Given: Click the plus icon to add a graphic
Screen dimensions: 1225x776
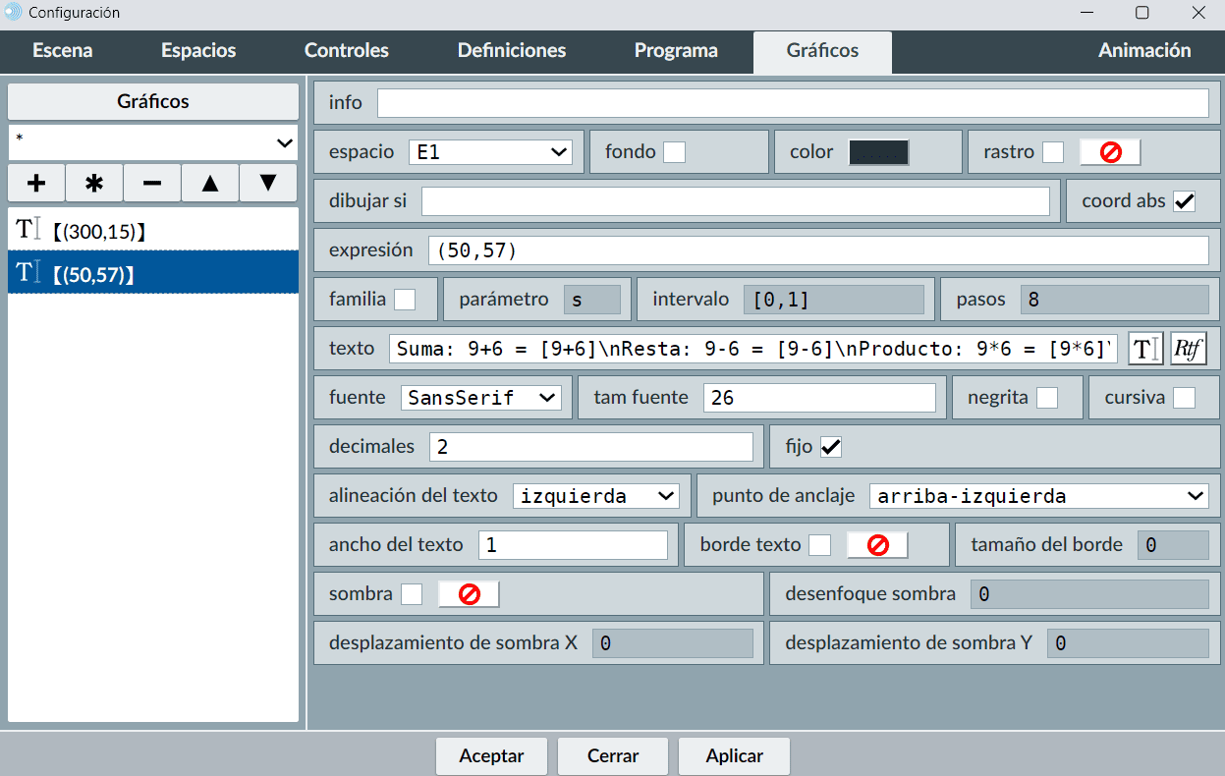Looking at the screenshot, I should click(36, 183).
